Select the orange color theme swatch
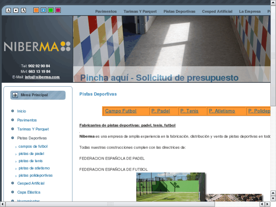Screen dimensions: 276x207 pos(36,10)
